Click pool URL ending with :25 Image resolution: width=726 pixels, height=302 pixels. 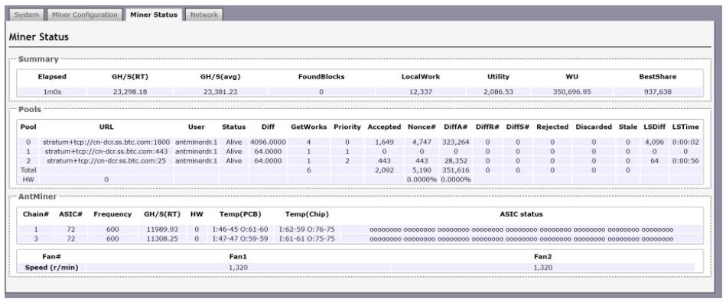point(106,161)
